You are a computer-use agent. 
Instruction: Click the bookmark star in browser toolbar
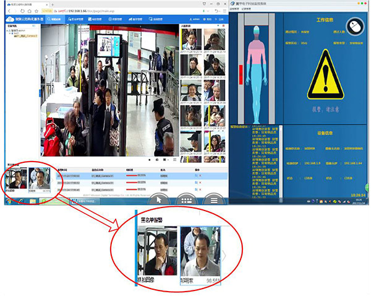coord(36,11)
